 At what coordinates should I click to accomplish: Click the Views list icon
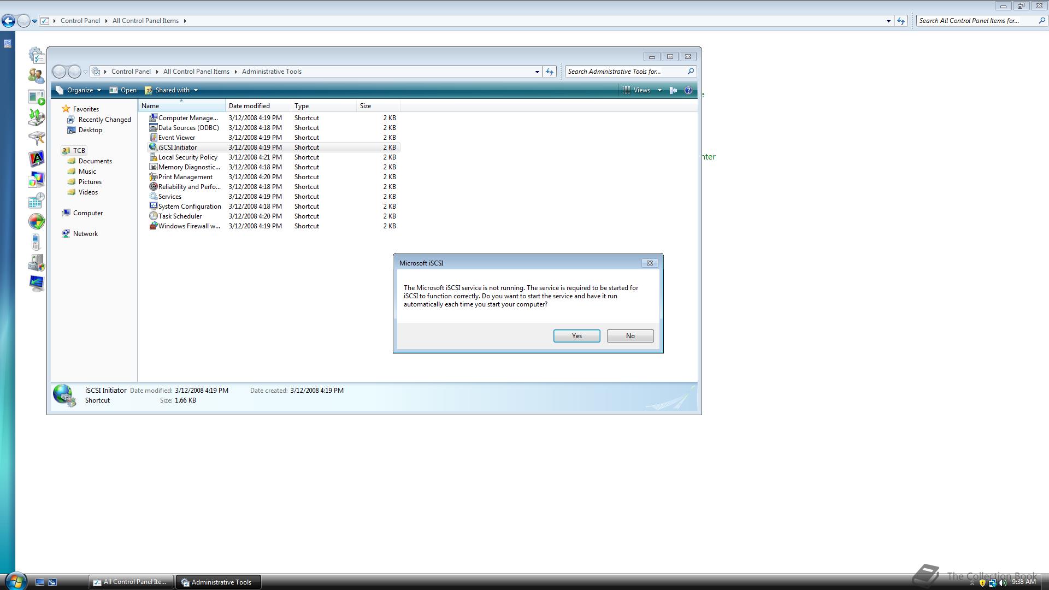(627, 90)
